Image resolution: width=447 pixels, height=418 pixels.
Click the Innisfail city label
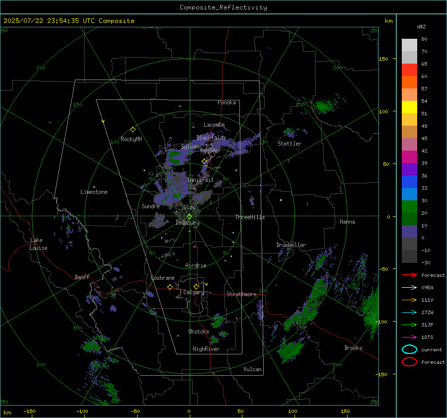pyautogui.click(x=200, y=180)
